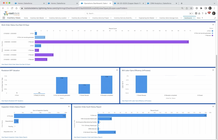
Task: Go back with the browser back arrow
Action: pyautogui.click(x=3, y=8)
